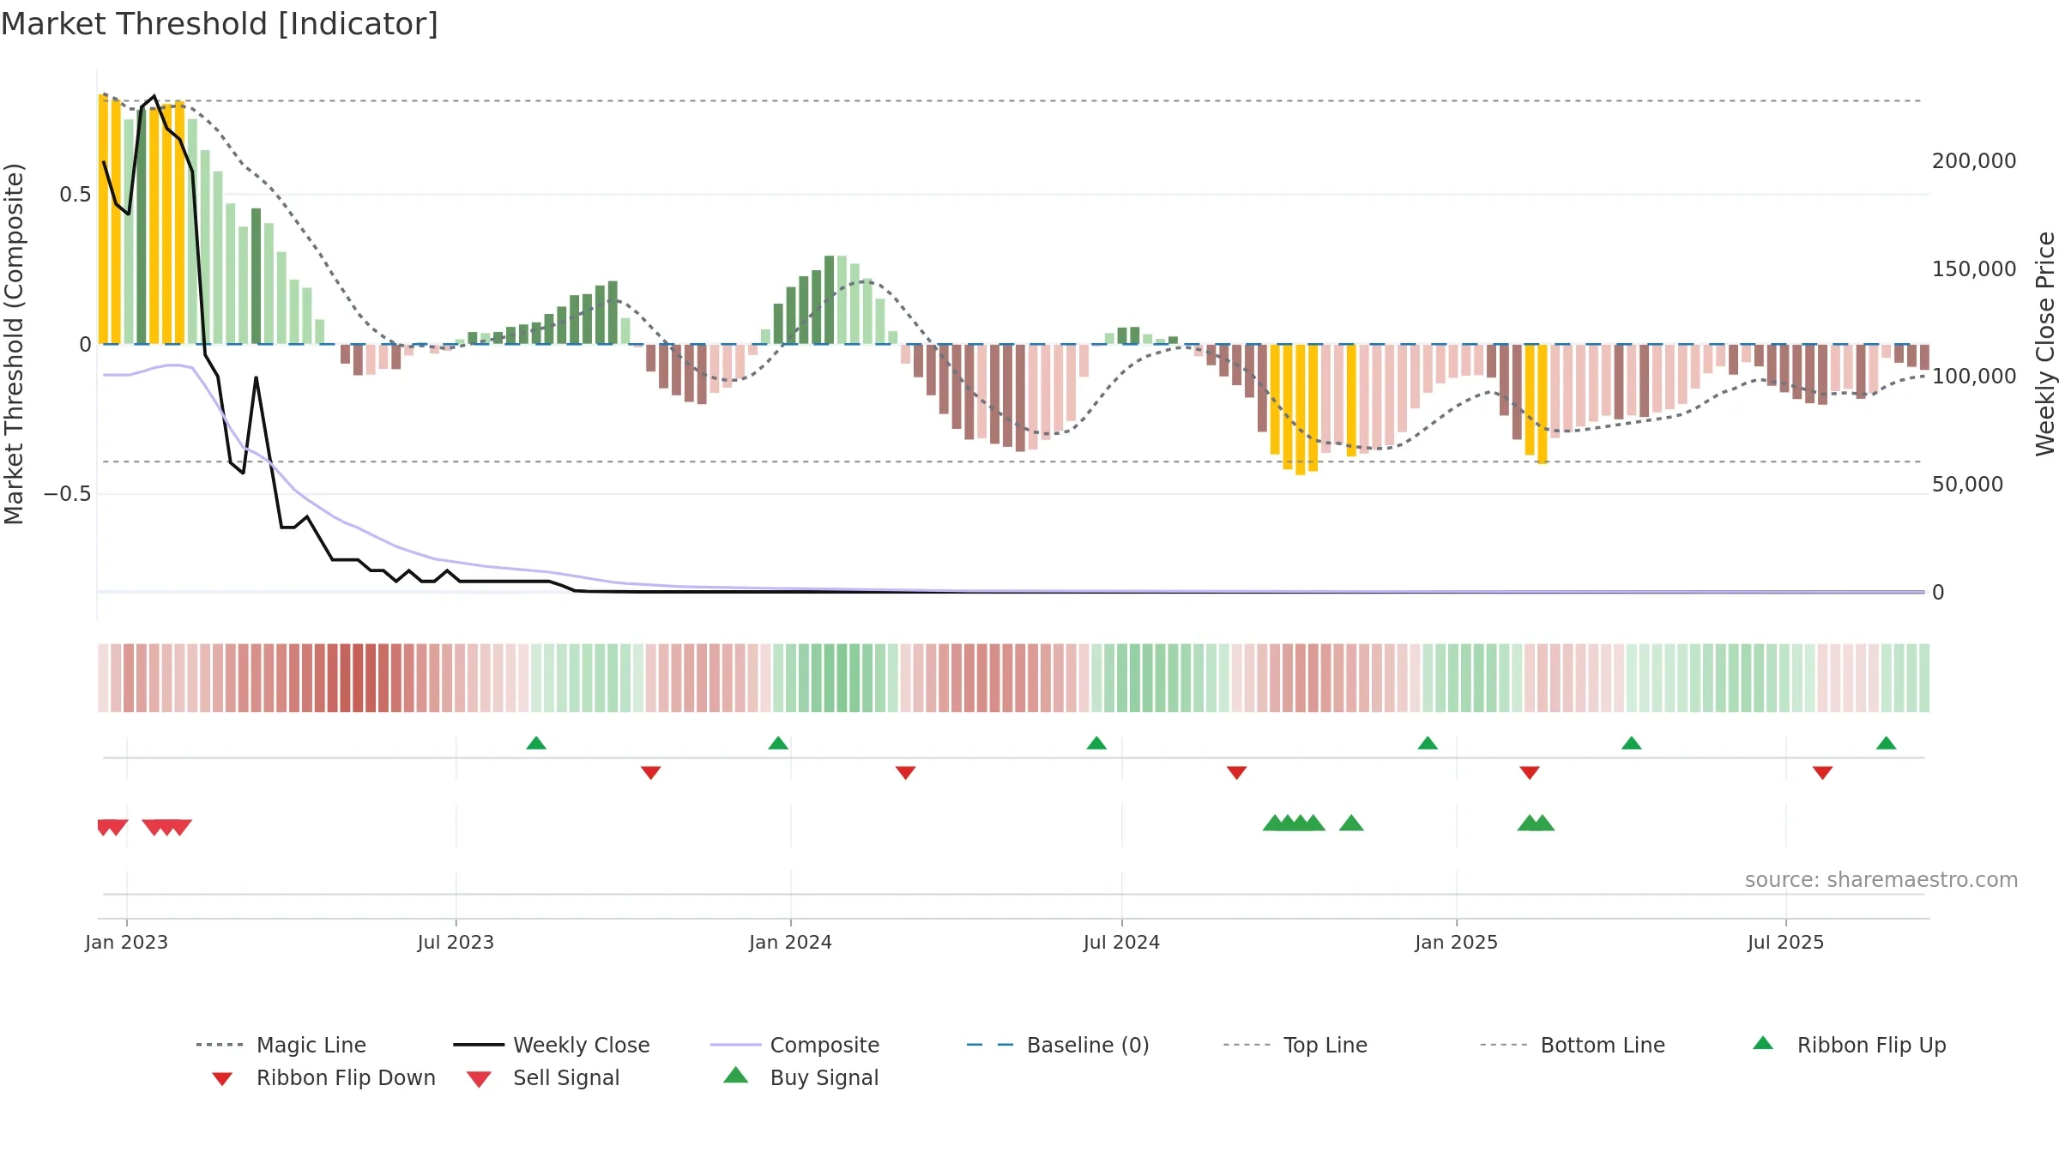Click the 'Market Threshold (Composite)' axis title
Screen dimensions: 2059x1158
tap(14, 344)
